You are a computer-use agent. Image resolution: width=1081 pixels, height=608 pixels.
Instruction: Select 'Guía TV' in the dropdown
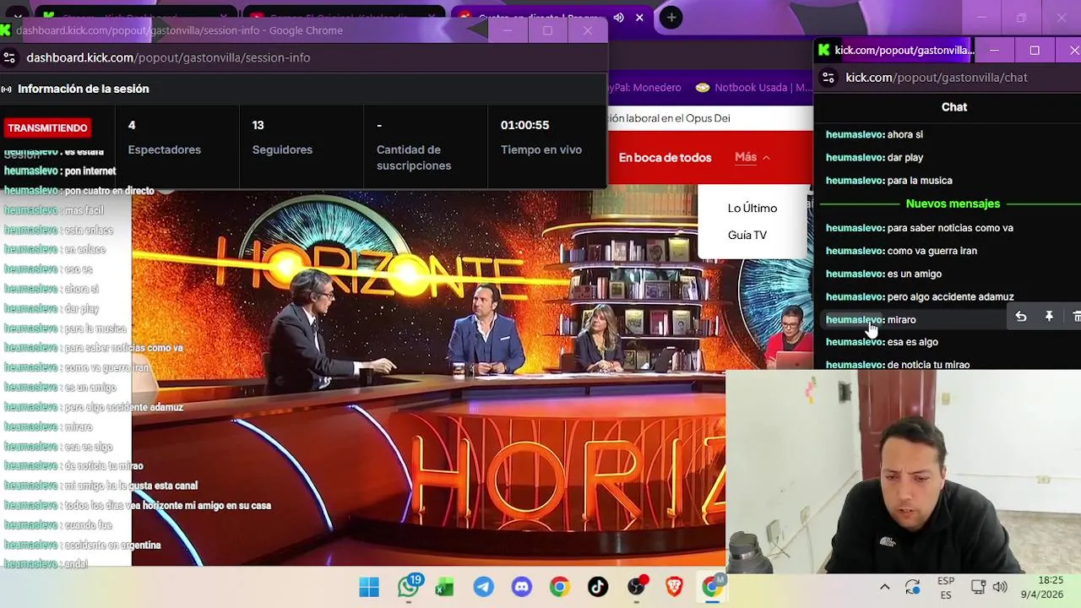747,235
